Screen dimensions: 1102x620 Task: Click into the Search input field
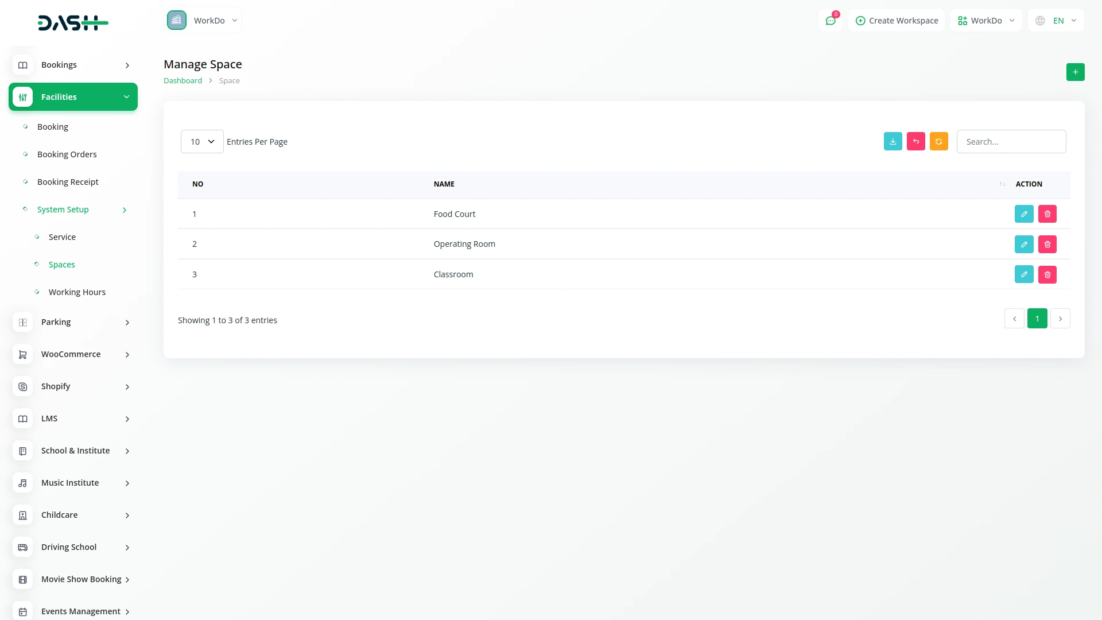pos(1011,142)
